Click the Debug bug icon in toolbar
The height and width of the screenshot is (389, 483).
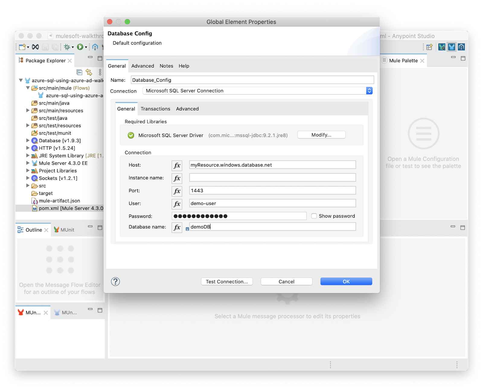coord(67,47)
